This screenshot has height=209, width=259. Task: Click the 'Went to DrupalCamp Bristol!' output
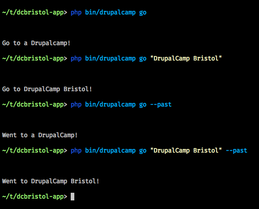coord(51,181)
